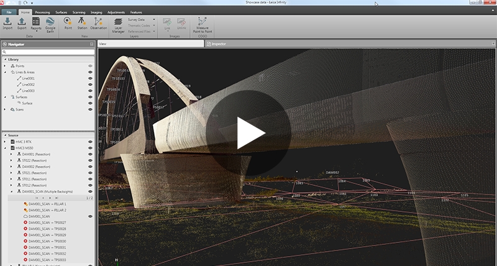
Task: Click the File button
Action: [x=9, y=12]
